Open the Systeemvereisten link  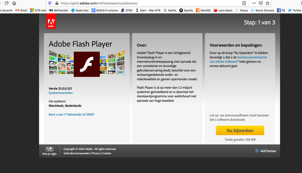click(61, 93)
